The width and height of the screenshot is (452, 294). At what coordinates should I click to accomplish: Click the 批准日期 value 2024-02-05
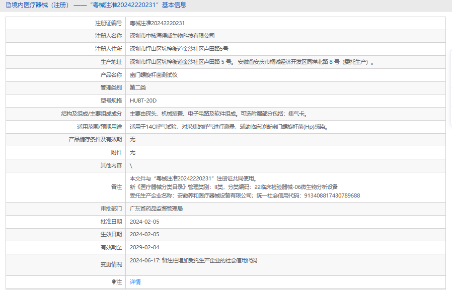[x=144, y=222]
